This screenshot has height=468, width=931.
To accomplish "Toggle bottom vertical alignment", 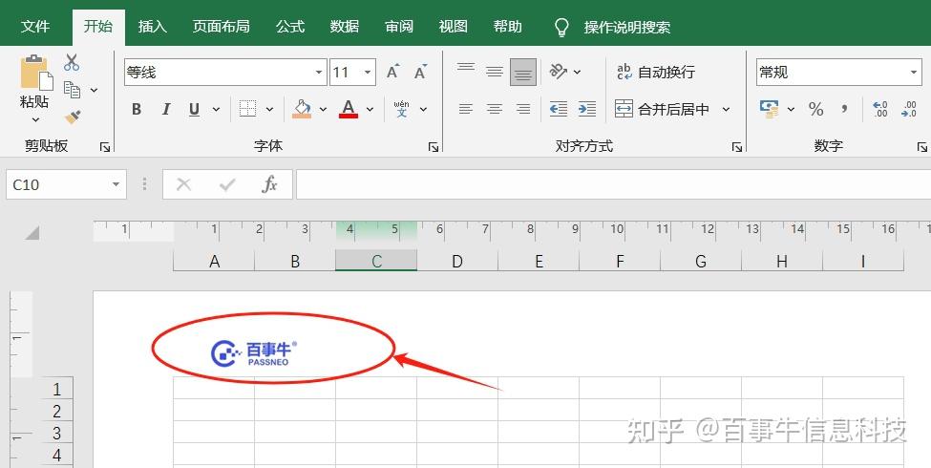I will click(523, 72).
